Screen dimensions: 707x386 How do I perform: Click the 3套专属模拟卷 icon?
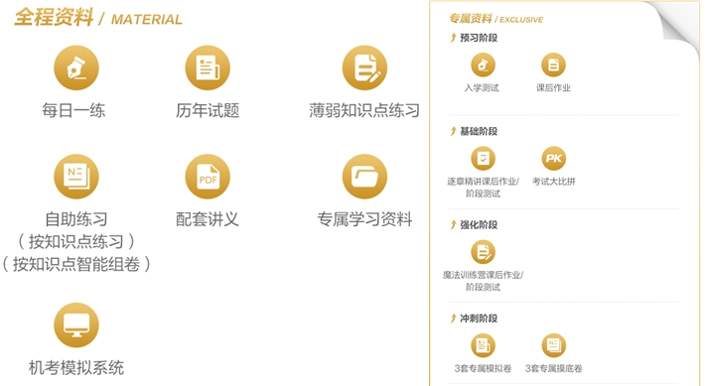point(483,345)
